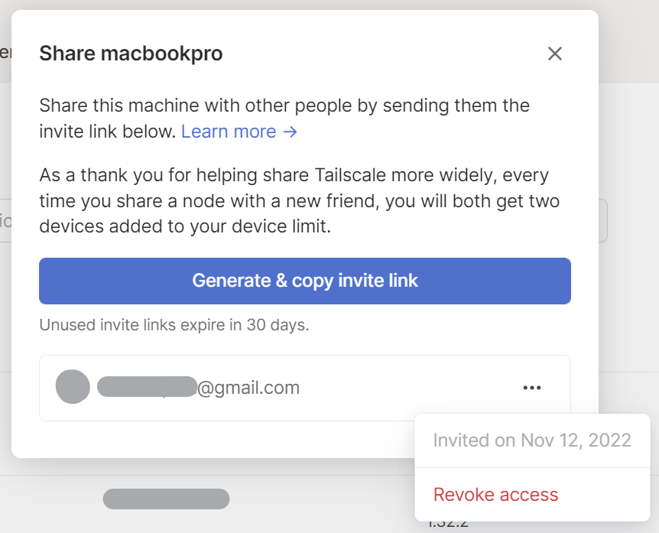The height and width of the screenshot is (533, 659).
Task: Click the "Share macbookpro" heading
Action: (131, 54)
